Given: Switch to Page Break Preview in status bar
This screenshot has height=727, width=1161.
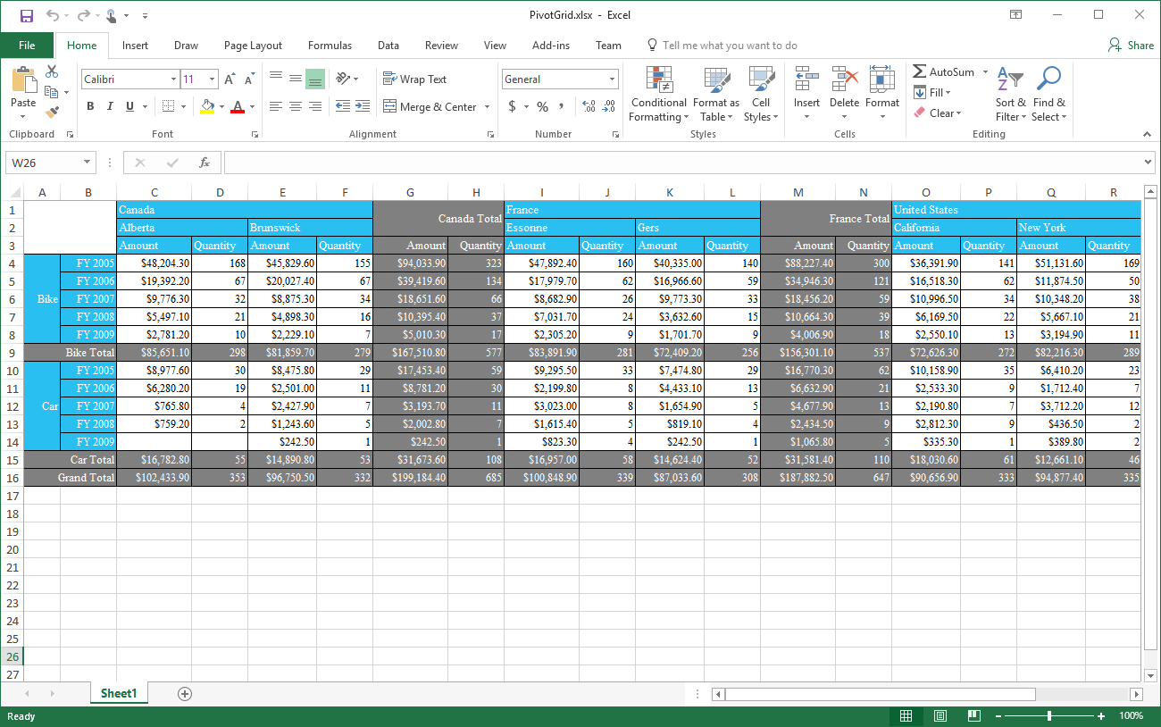Looking at the screenshot, I should click(973, 716).
